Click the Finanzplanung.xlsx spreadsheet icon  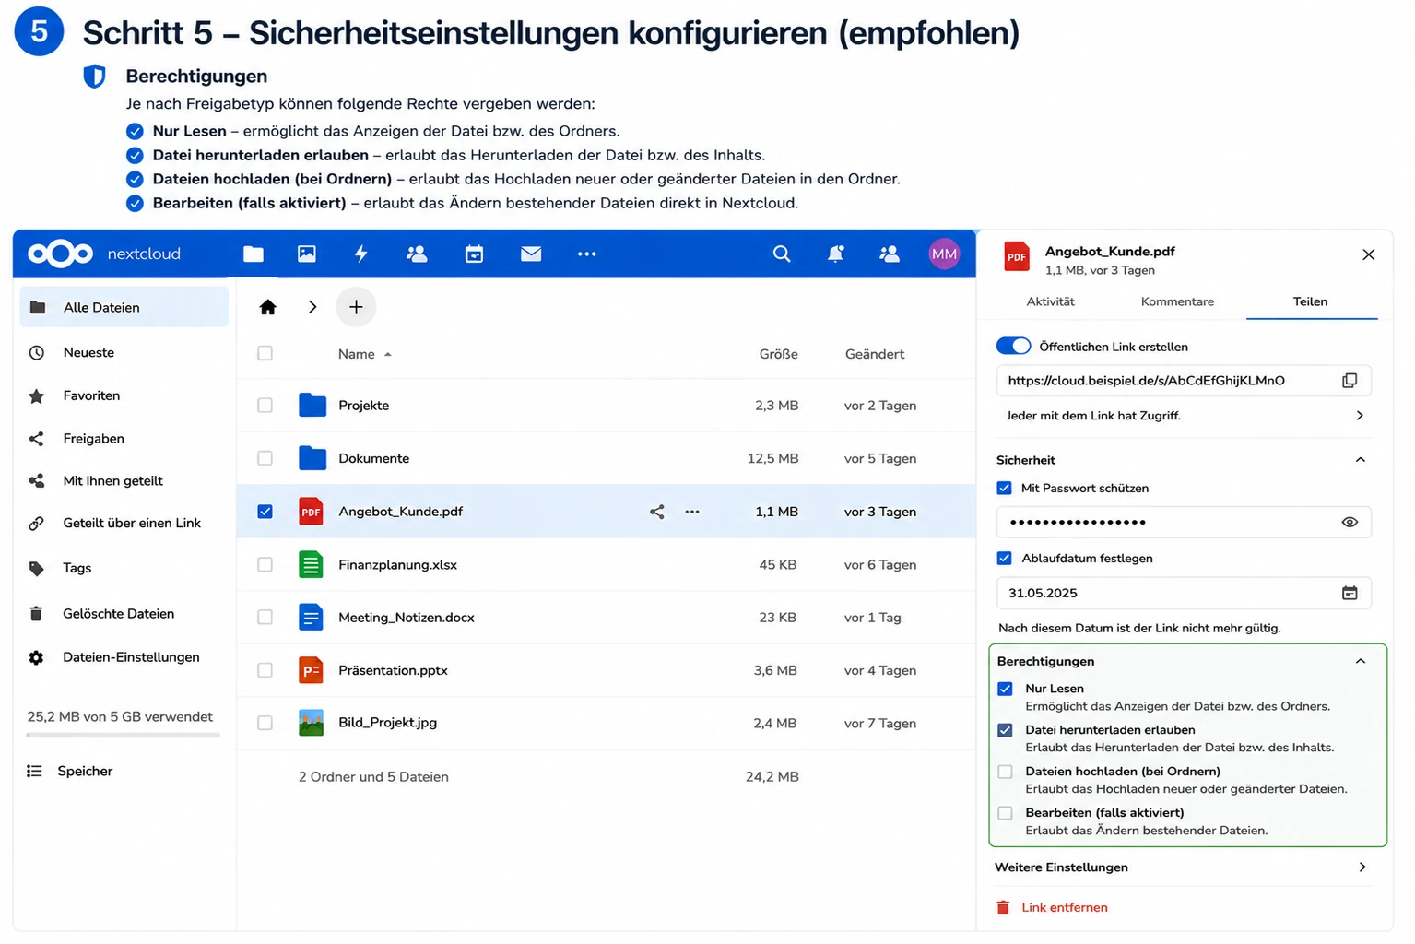[312, 564]
